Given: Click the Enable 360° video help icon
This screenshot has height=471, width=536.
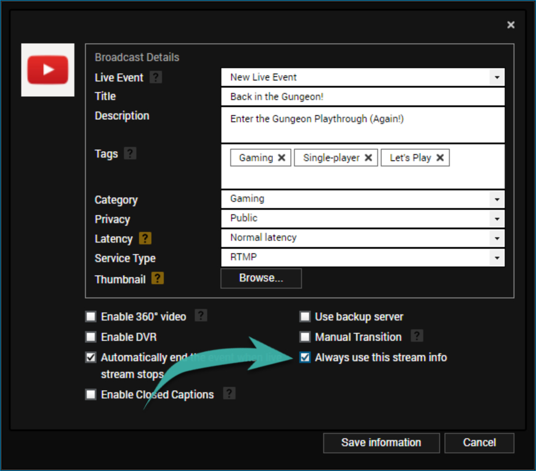Looking at the screenshot, I should [201, 316].
